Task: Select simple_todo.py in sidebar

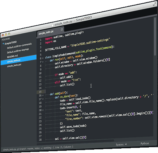Action: tap(18, 60)
